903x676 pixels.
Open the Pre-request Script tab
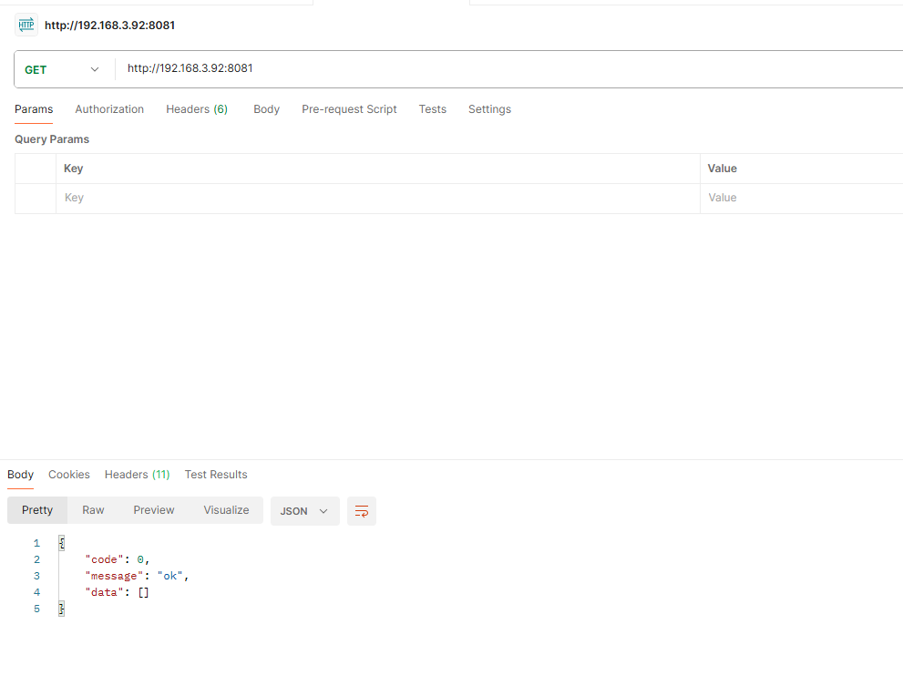tap(349, 109)
